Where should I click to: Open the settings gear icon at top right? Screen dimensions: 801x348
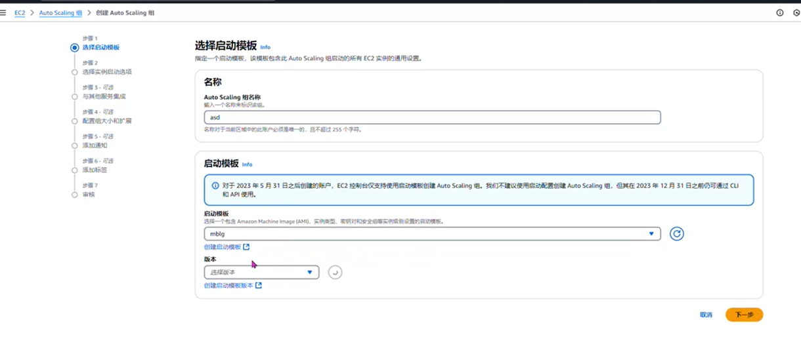[797, 12]
